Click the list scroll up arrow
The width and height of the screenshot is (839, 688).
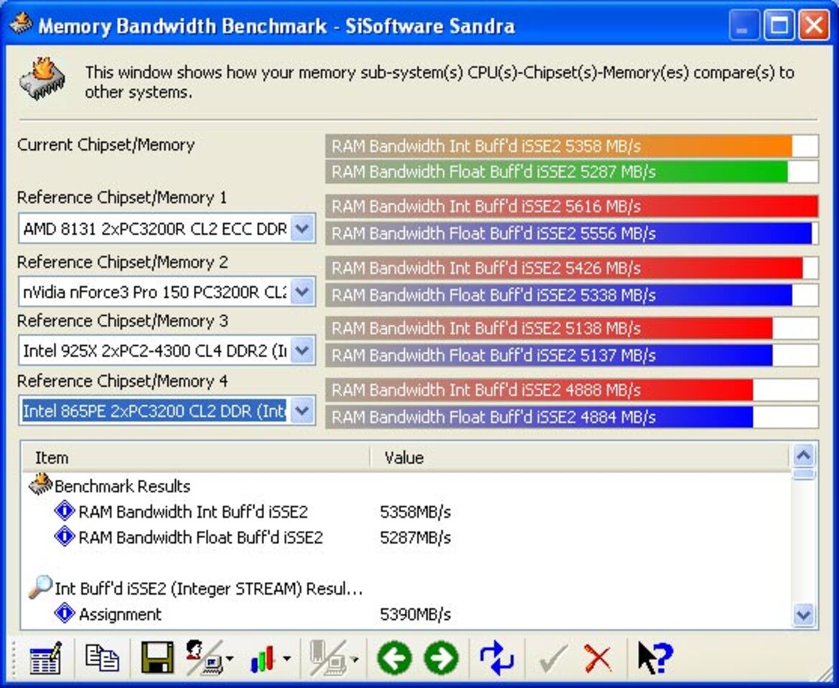click(x=805, y=456)
